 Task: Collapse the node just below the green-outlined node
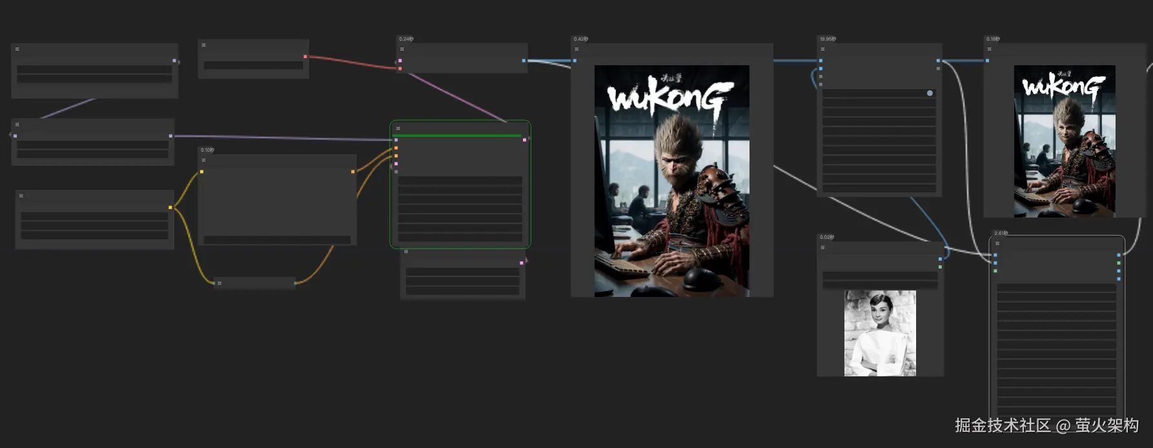406,252
